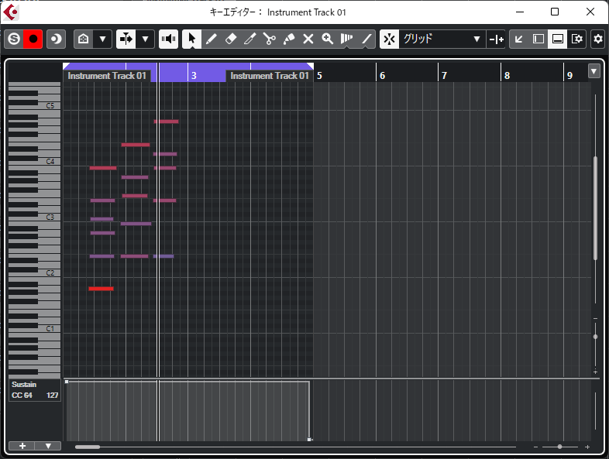Click the C2 piano key
The width and height of the screenshot is (609, 459).
coord(50,273)
